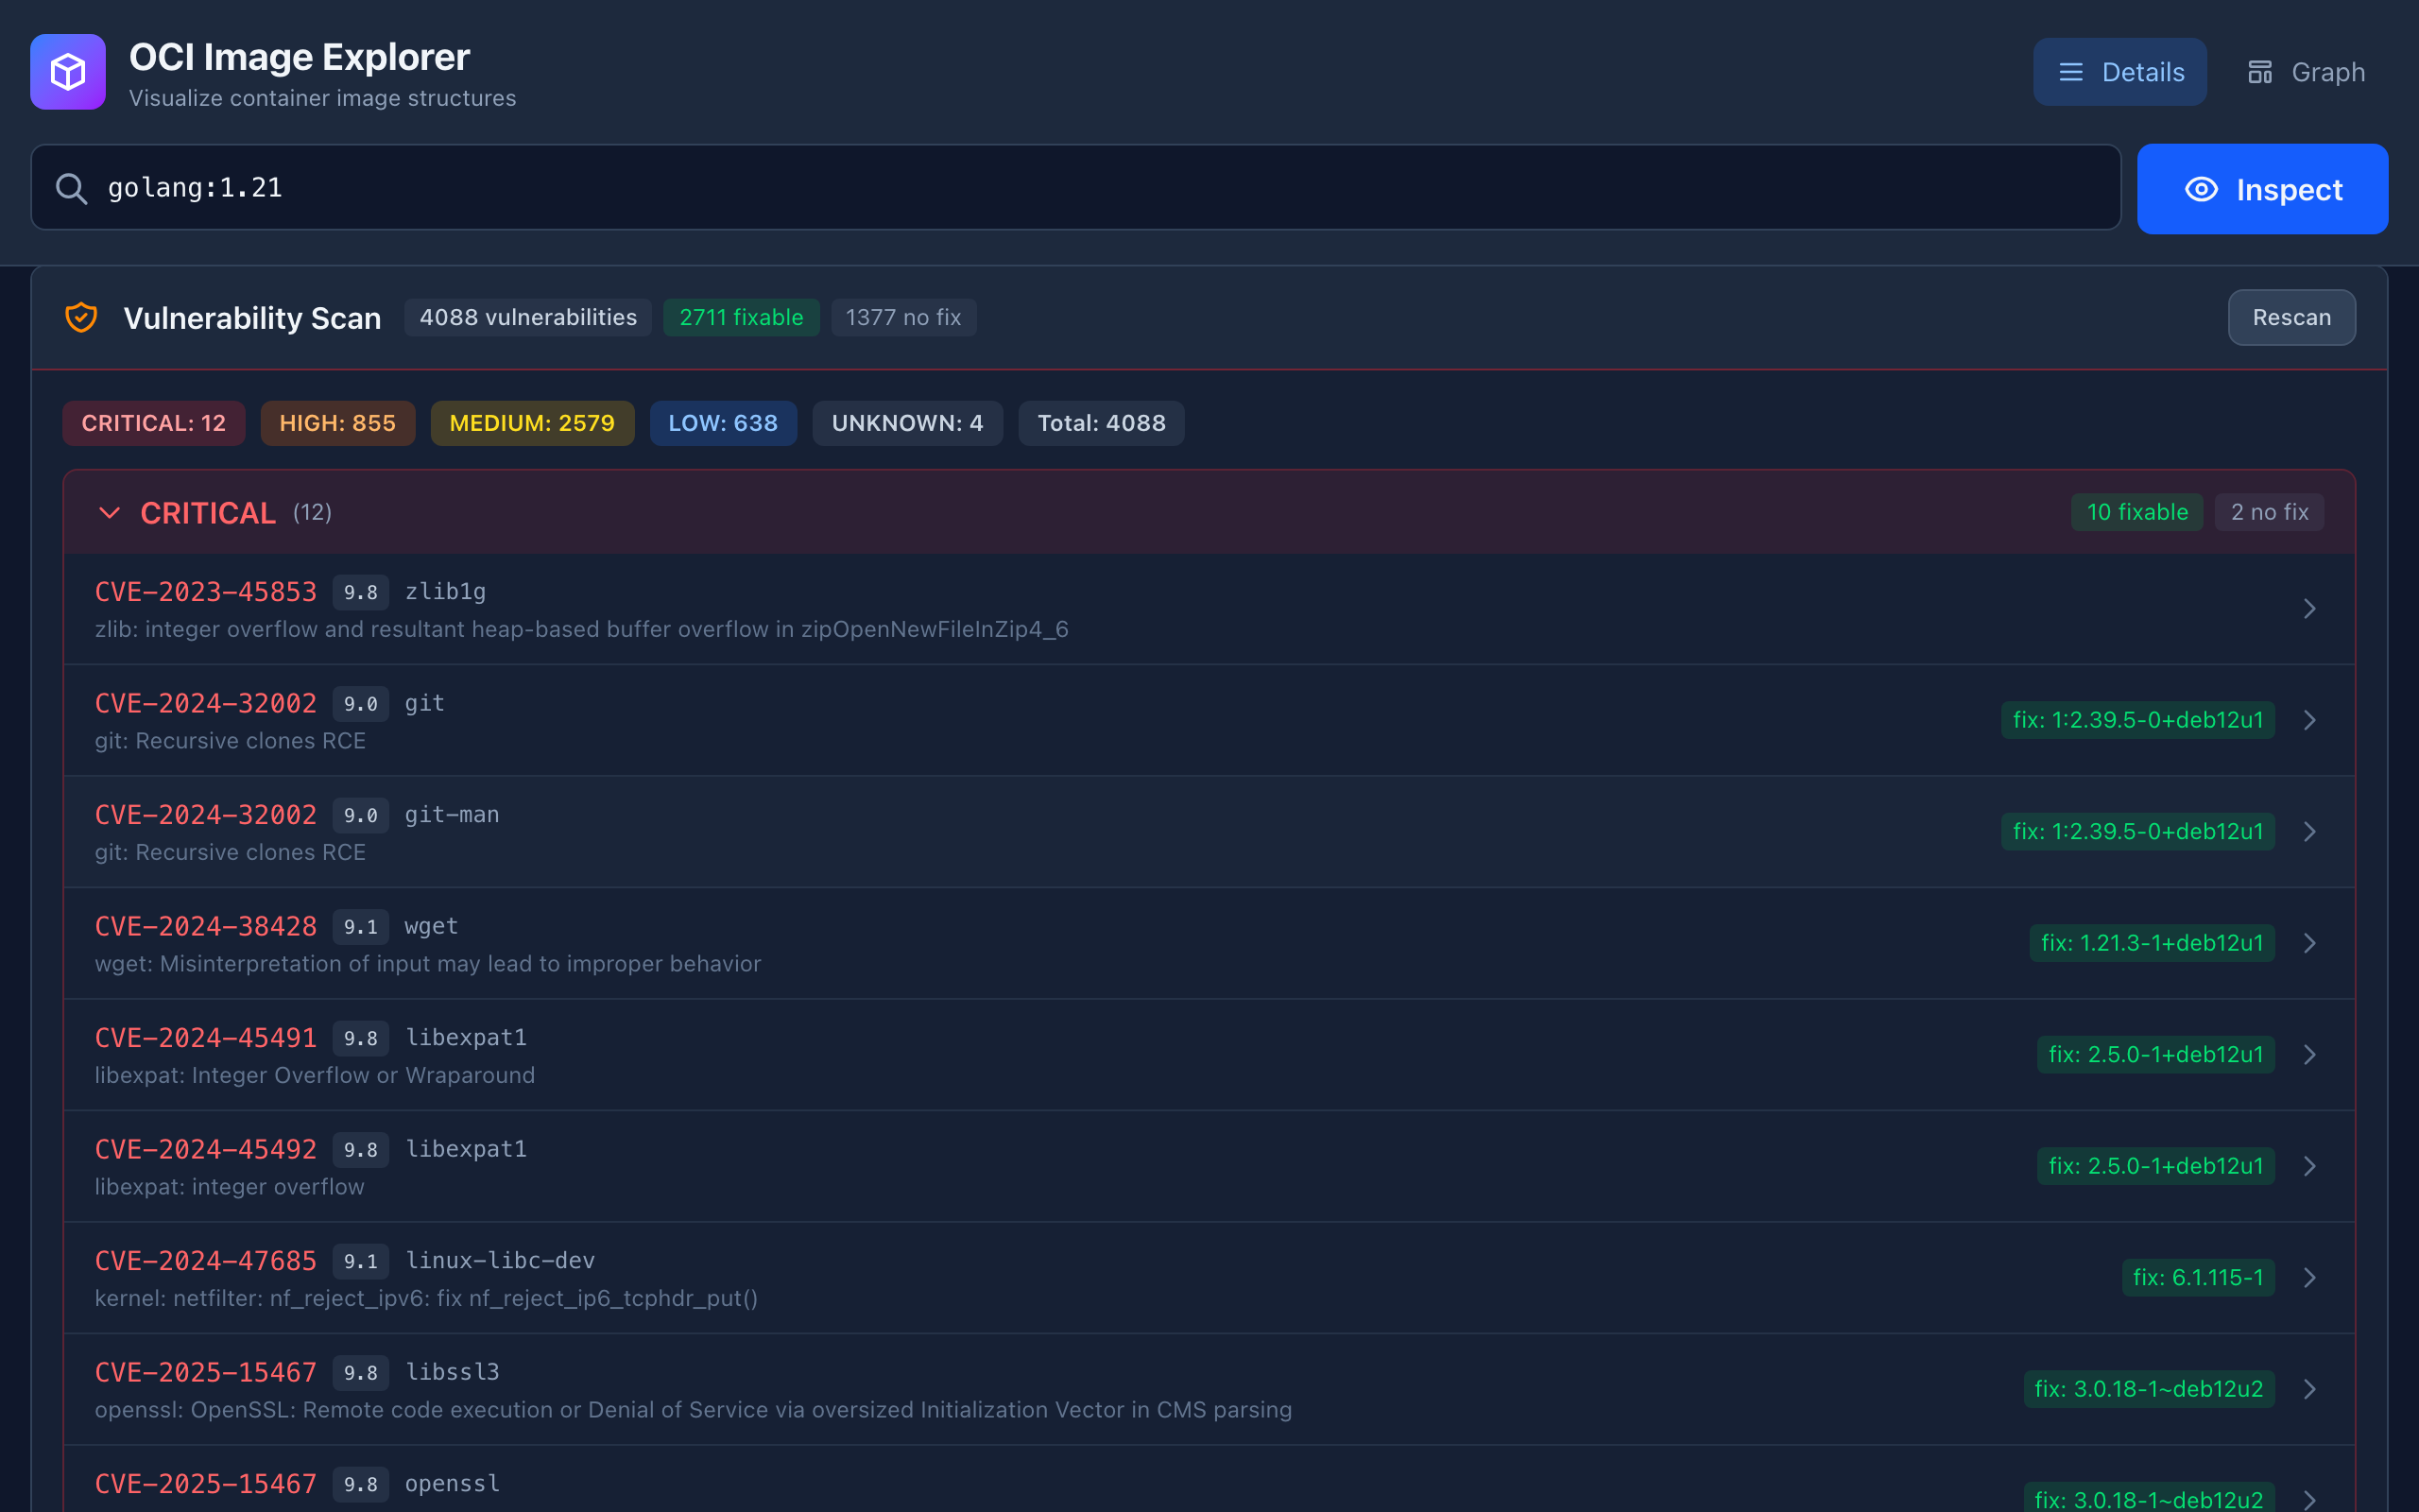Click the shield icon beside Vulnerability Scan

tap(81, 317)
